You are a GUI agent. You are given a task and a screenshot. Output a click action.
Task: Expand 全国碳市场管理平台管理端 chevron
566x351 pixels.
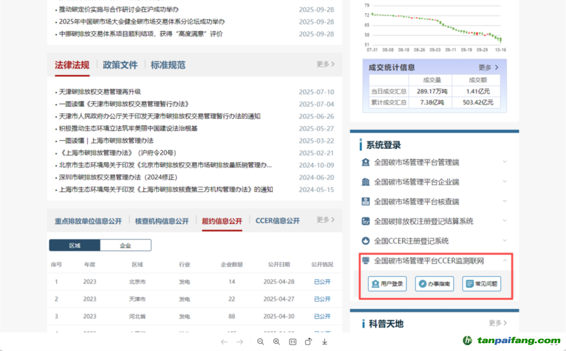click(x=505, y=162)
